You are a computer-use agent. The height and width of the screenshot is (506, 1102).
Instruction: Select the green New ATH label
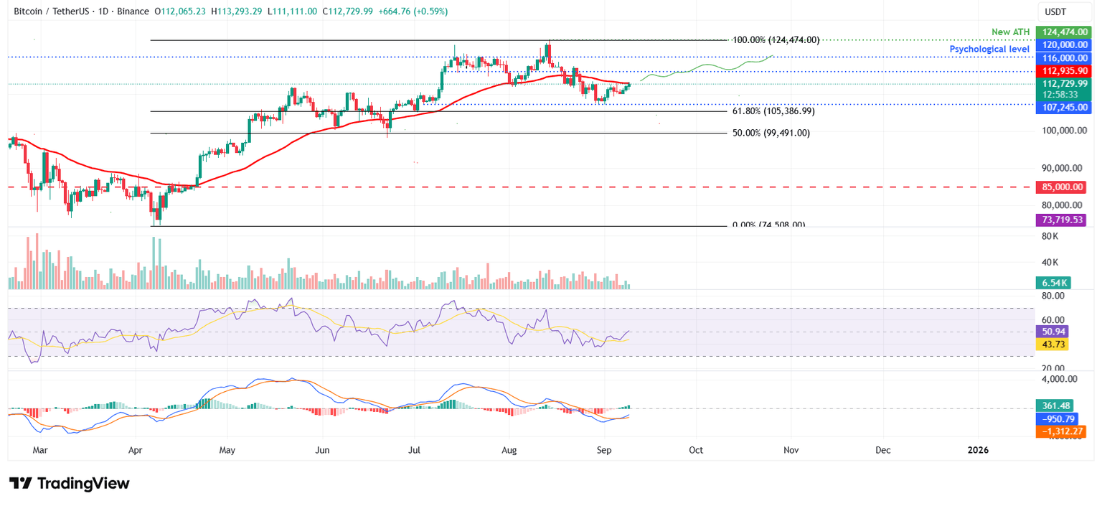click(1010, 32)
